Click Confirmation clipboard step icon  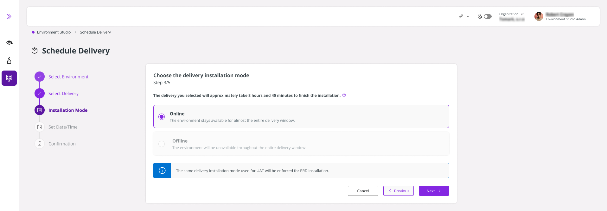[x=40, y=144]
